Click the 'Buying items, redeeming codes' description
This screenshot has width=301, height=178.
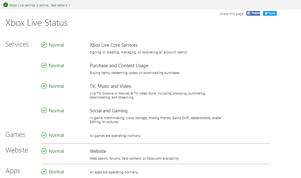point(135,73)
